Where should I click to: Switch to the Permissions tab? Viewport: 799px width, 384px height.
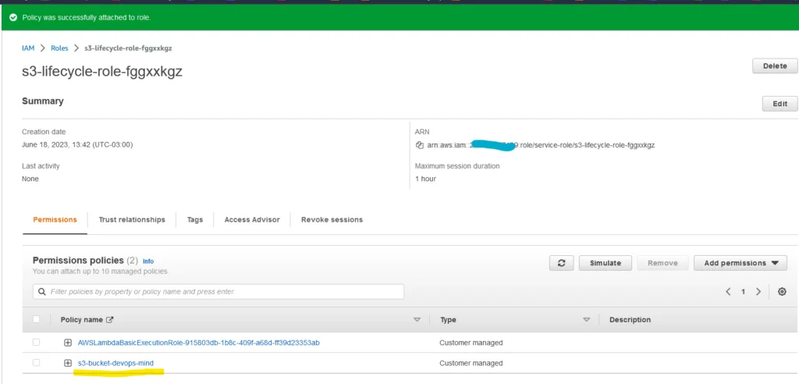[x=55, y=220]
